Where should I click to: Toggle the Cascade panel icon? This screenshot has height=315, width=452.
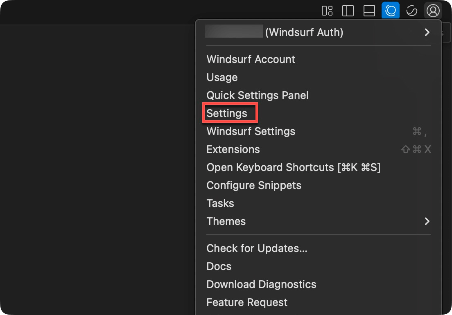pos(390,10)
